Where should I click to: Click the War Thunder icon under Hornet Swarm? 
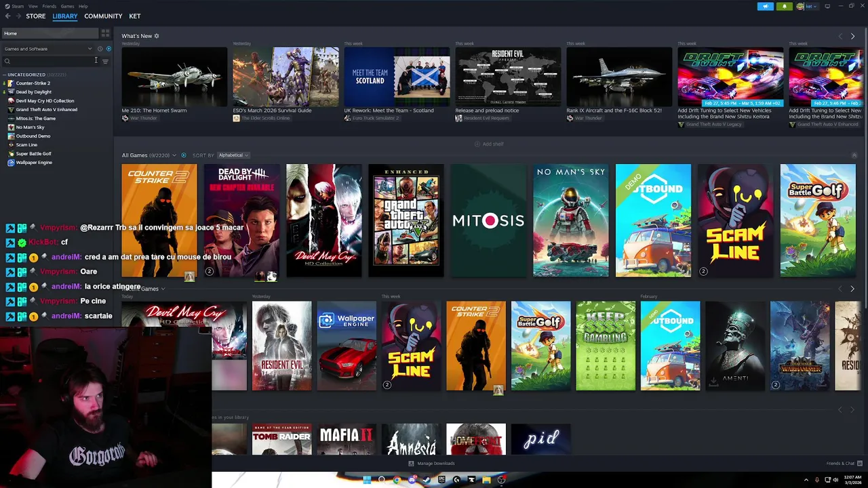[x=125, y=118]
